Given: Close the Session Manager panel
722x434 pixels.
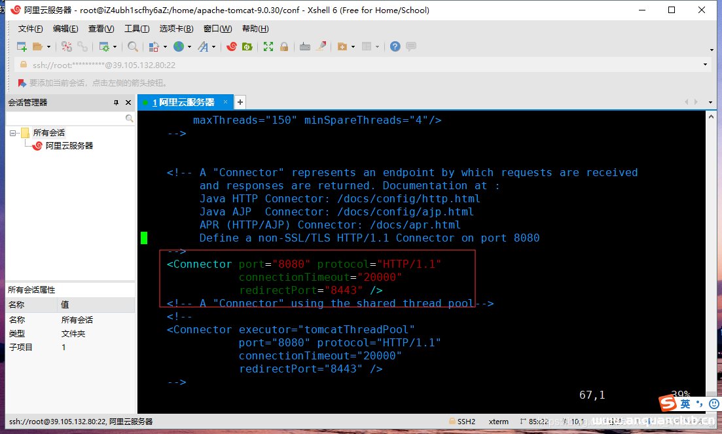Looking at the screenshot, I should tap(128, 103).
